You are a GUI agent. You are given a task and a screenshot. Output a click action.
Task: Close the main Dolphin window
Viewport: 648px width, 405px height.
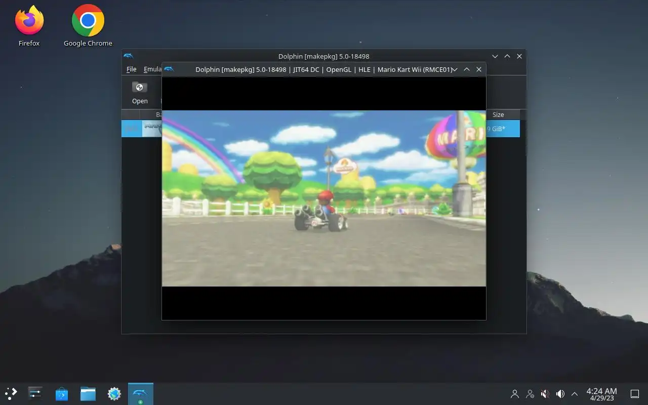click(519, 56)
